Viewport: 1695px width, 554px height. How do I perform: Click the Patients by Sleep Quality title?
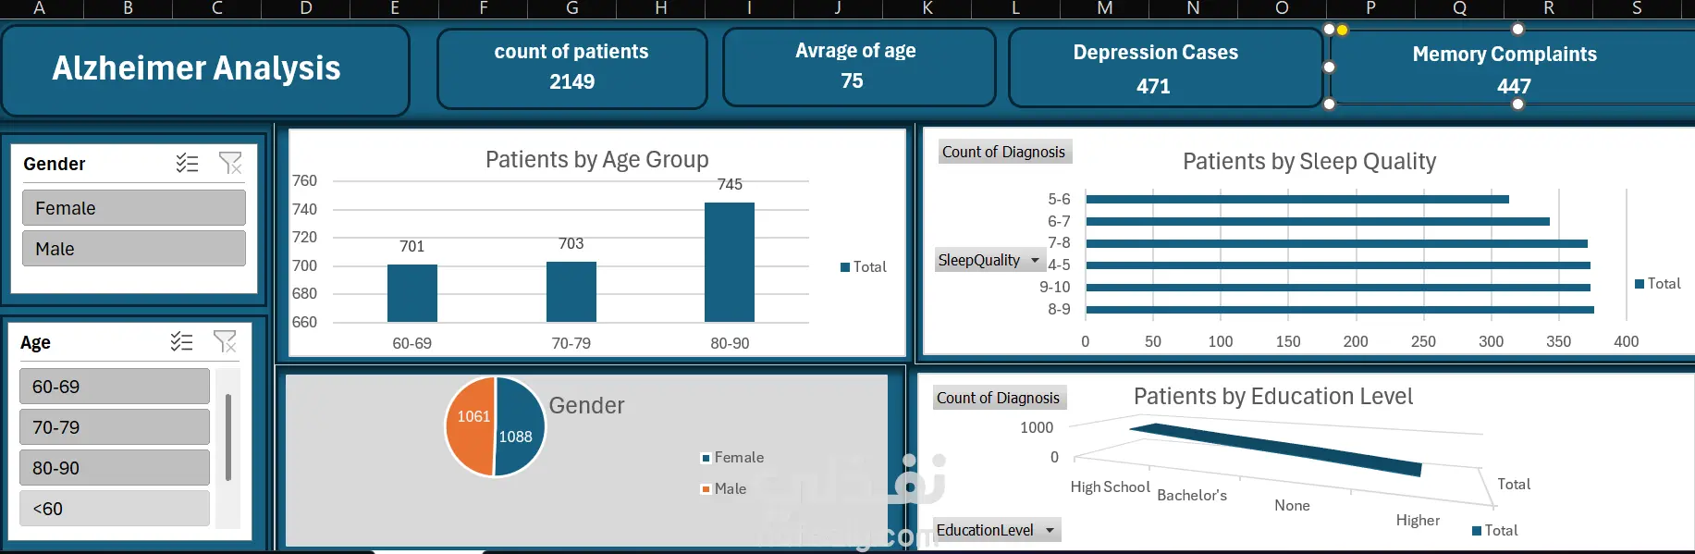coord(1309,161)
